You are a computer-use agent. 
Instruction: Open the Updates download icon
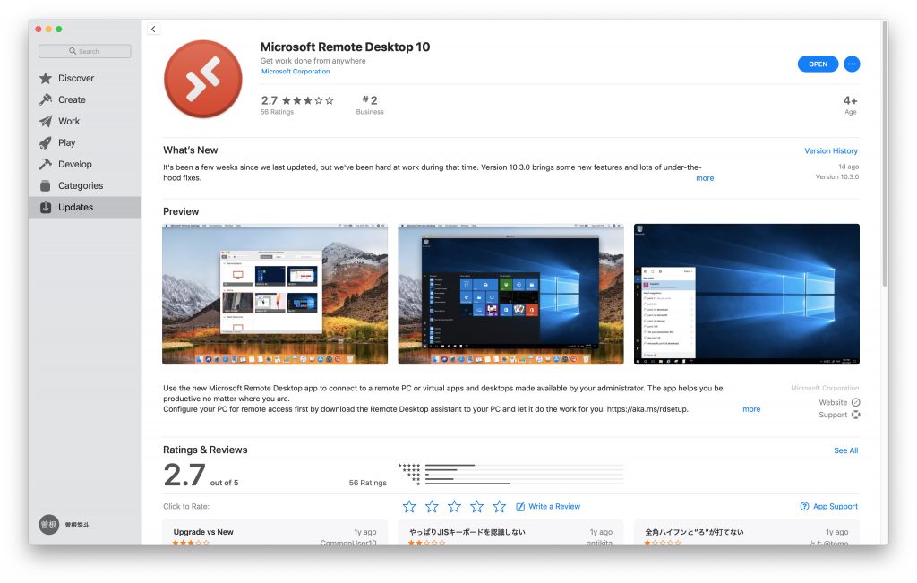click(x=46, y=207)
